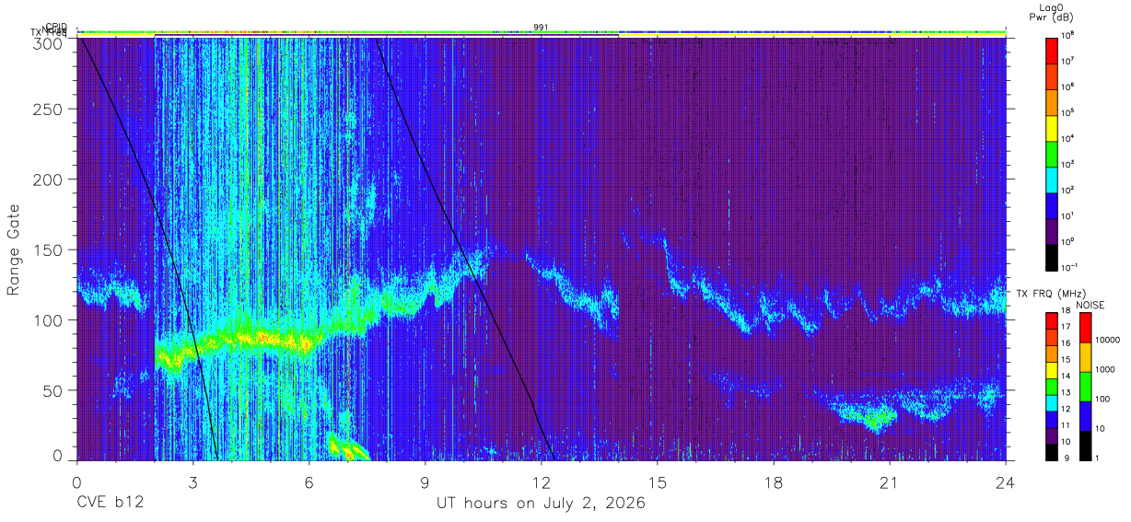The width and height of the screenshot is (1131, 522).
Task: Click the '150' tick on Range Gate axis
Action: [50, 249]
